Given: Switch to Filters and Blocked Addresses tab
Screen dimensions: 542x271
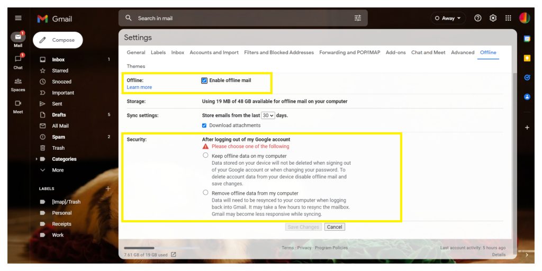Looking at the screenshot, I should (x=279, y=52).
